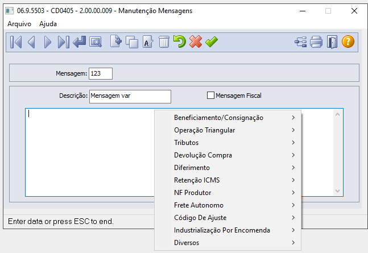This screenshot has height=253, width=368.
Task: Expand Retenção ICMS submenu arrow
Action: pos(293,180)
